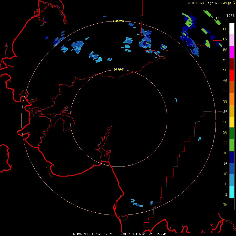This screenshot has width=236, height=236.
Task: Click the bright red legend swatch
Action: (x=232, y=76)
